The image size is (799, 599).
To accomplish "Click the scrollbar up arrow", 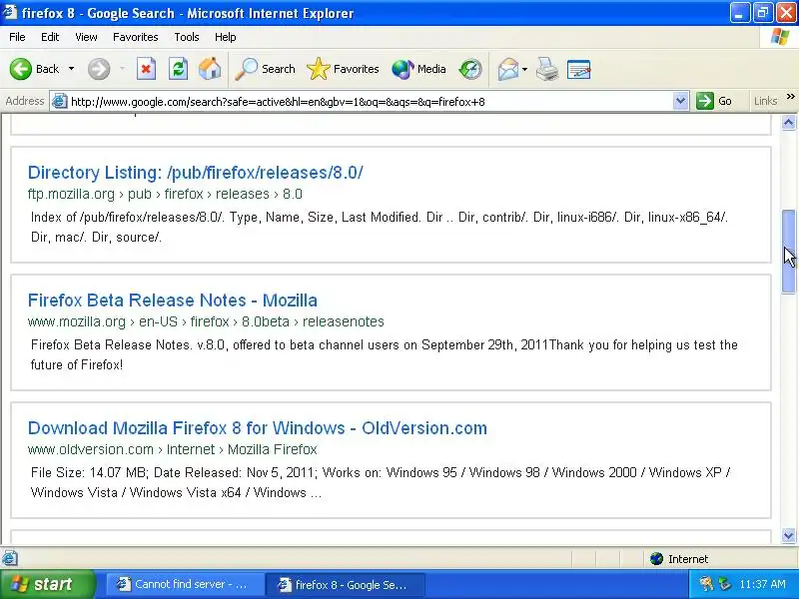I will [x=788, y=123].
